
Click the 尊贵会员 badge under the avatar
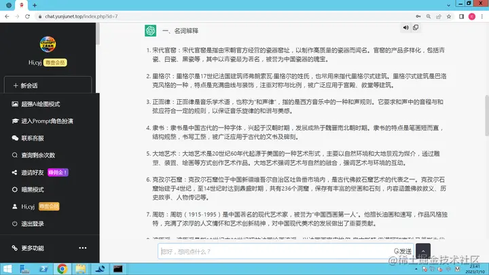(55, 62)
